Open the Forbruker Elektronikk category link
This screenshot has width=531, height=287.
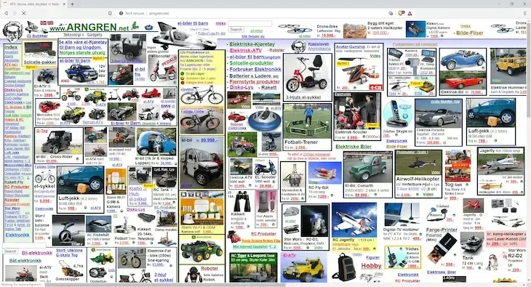[x=255, y=69]
